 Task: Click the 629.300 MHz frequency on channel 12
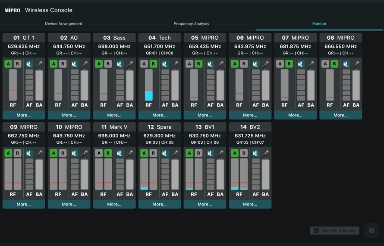coord(160,136)
